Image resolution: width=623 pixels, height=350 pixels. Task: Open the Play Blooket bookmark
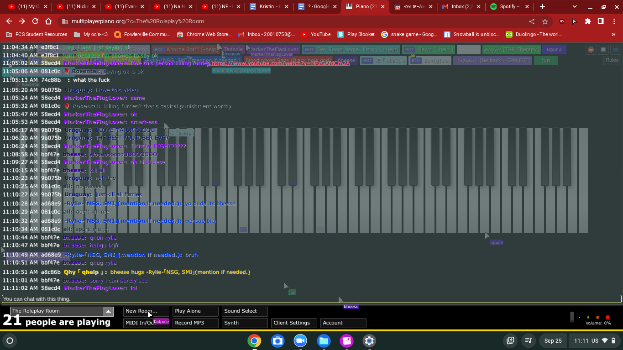pyautogui.click(x=356, y=34)
